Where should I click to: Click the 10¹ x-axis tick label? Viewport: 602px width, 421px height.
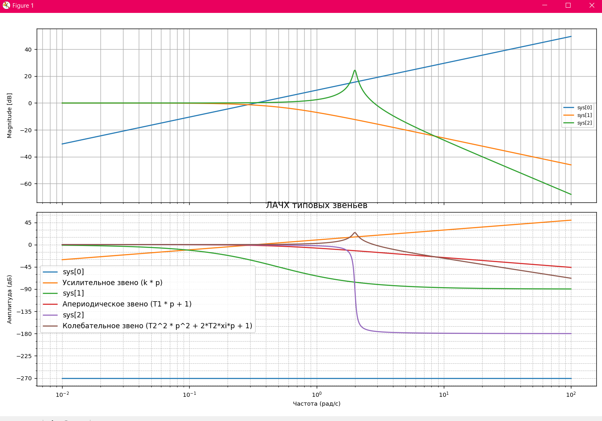pyautogui.click(x=444, y=394)
